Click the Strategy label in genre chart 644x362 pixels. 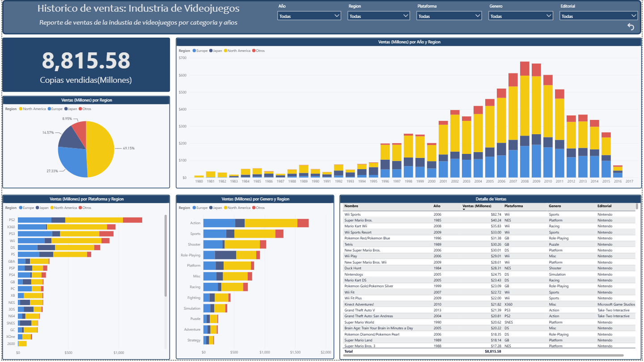[194, 340]
